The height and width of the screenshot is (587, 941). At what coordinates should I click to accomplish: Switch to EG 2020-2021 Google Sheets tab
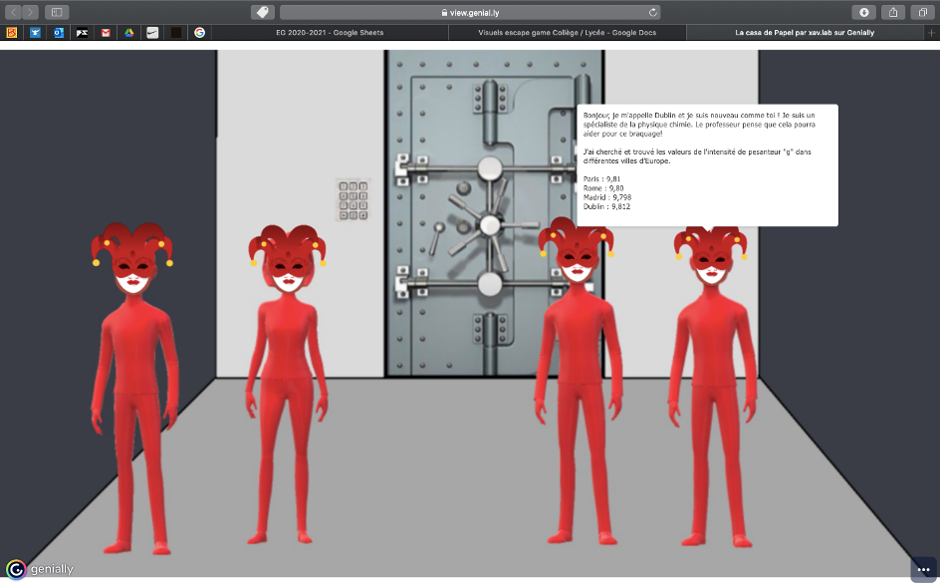[330, 33]
